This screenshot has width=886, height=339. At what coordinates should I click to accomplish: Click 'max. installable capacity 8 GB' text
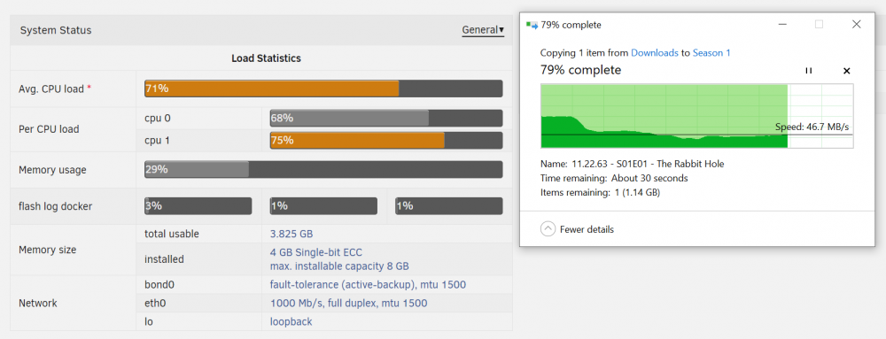tap(339, 266)
